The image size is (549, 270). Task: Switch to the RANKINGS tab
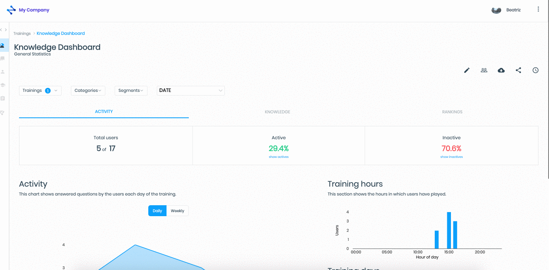pyautogui.click(x=452, y=112)
